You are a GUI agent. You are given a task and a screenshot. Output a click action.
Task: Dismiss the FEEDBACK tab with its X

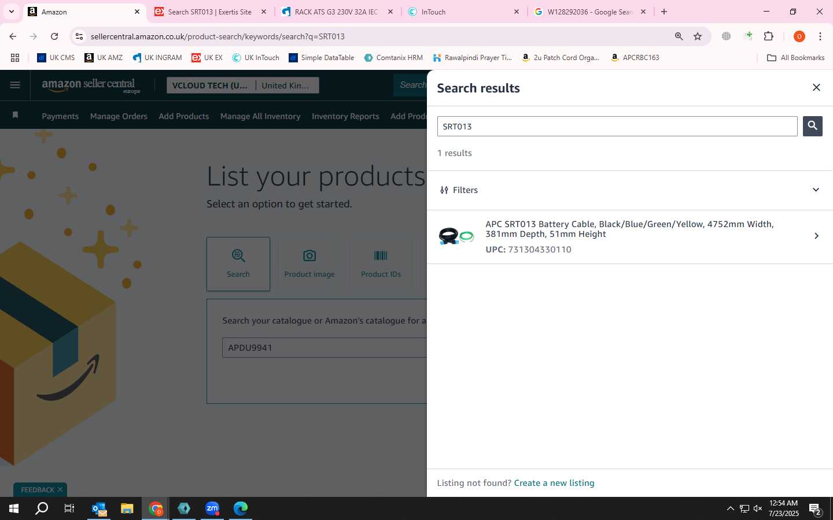[60, 489]
